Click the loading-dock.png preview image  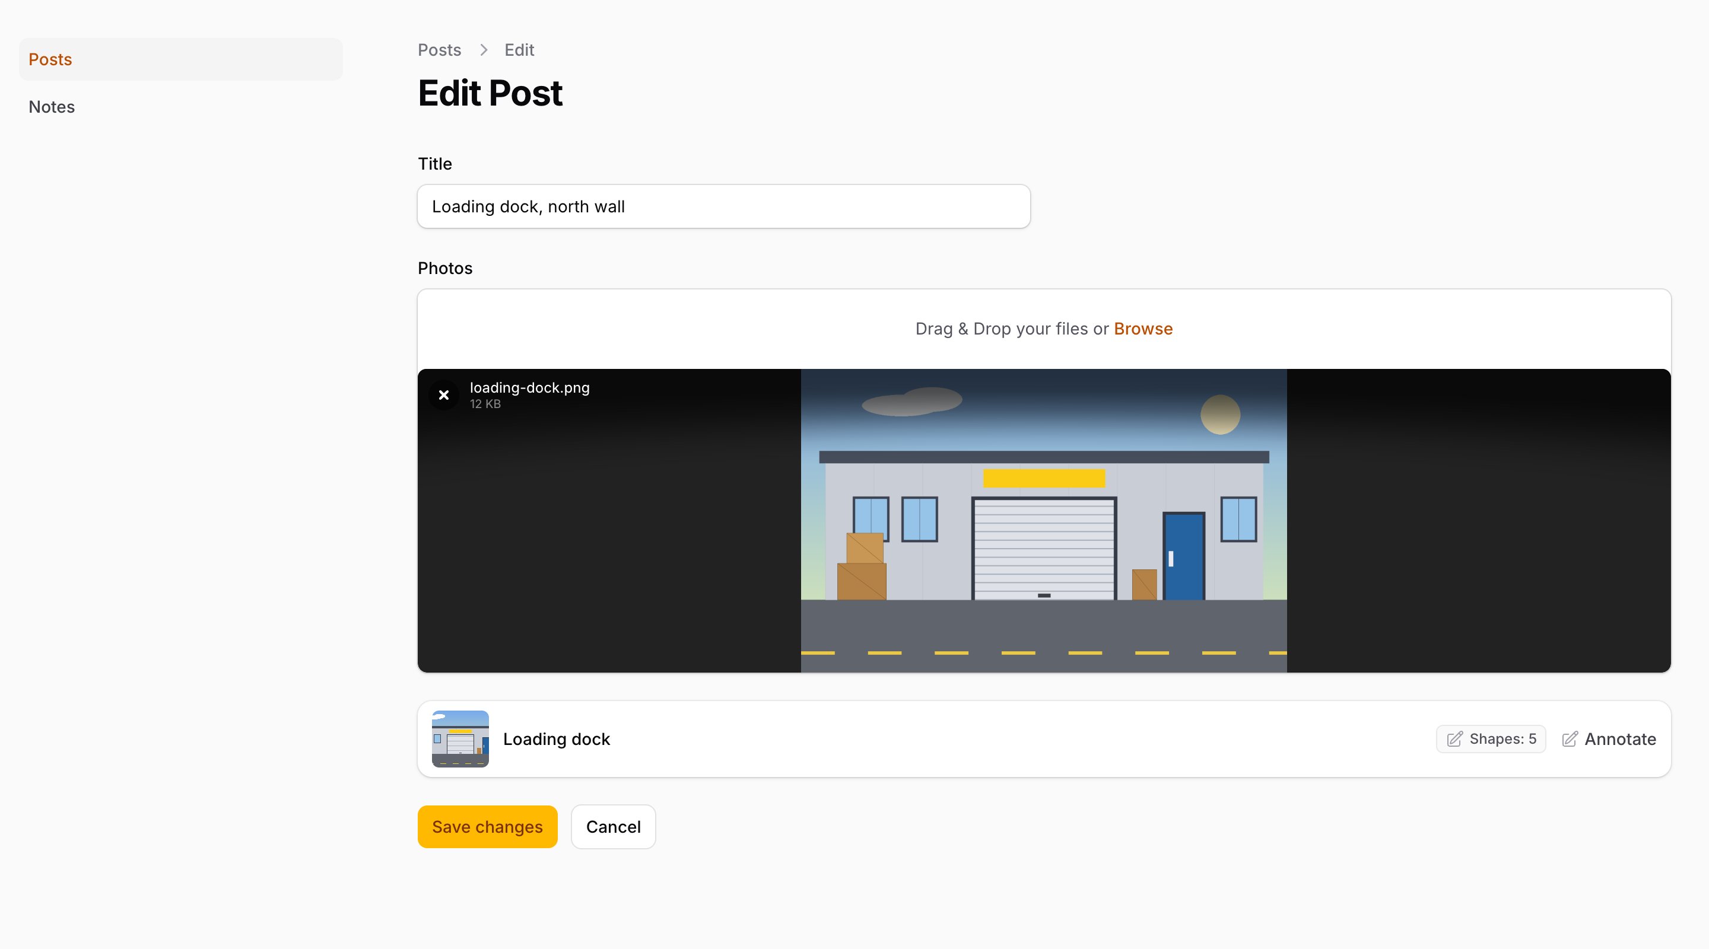[x=1044, y=521]
